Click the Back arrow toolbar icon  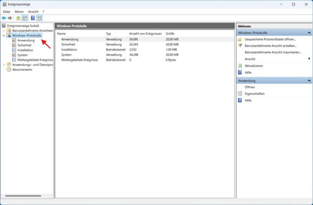click(x=4, y=18)
